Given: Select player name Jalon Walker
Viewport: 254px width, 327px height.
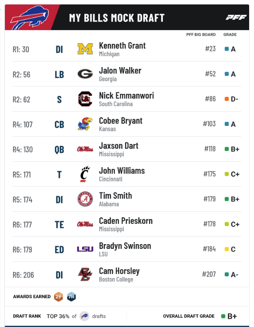Looking at the screenshot, I should [x=120, y=71].
